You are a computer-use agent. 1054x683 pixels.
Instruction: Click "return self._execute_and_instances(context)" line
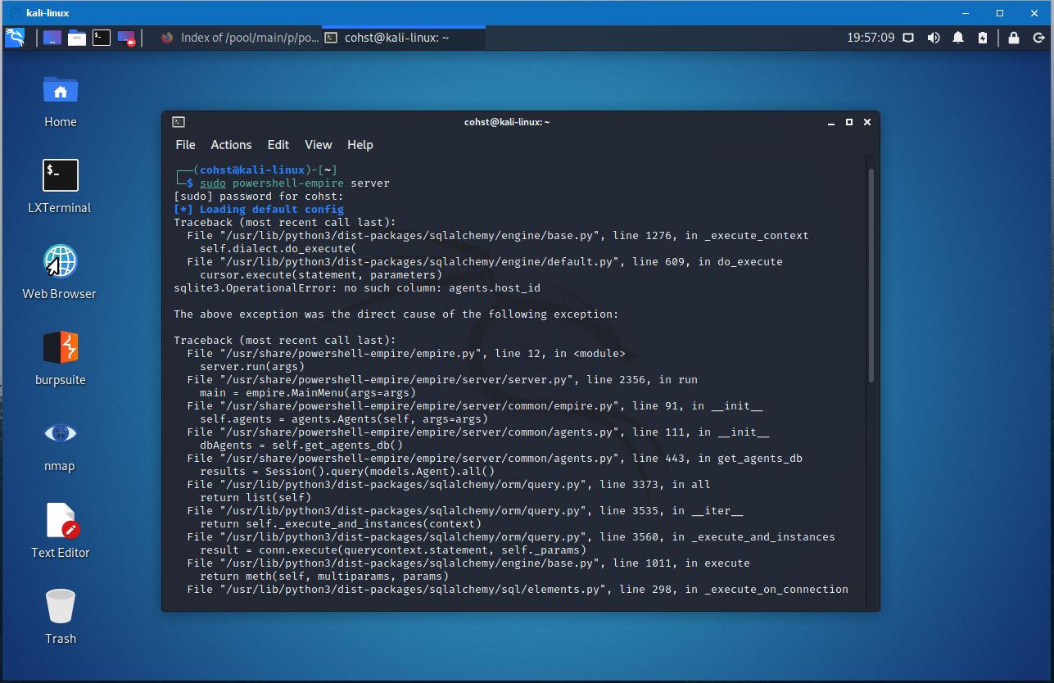pyautogui.click(x=341, y=523)
